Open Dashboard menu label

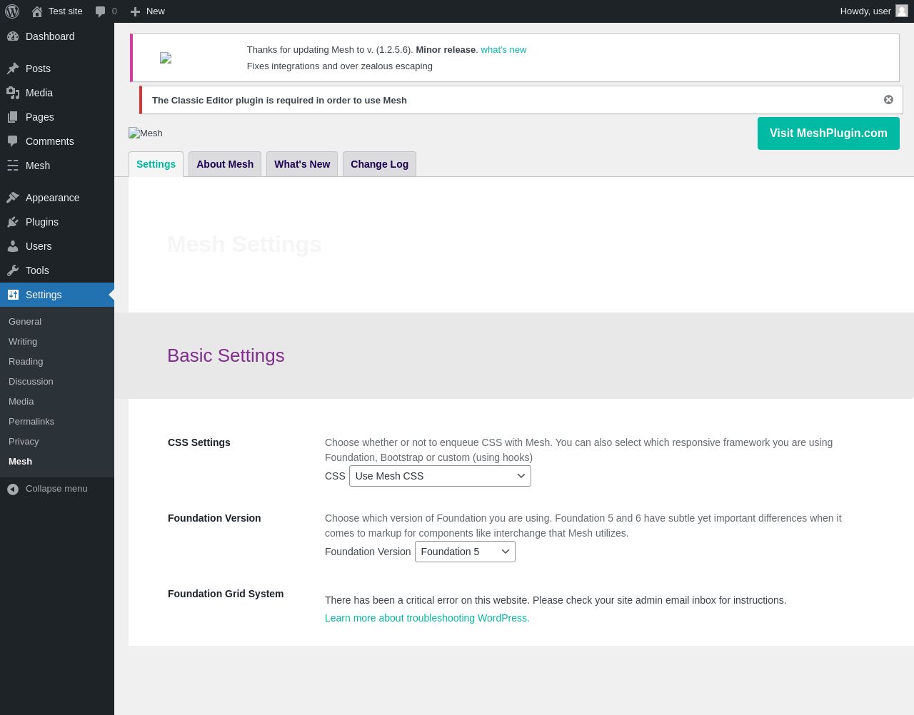[50, 36]
